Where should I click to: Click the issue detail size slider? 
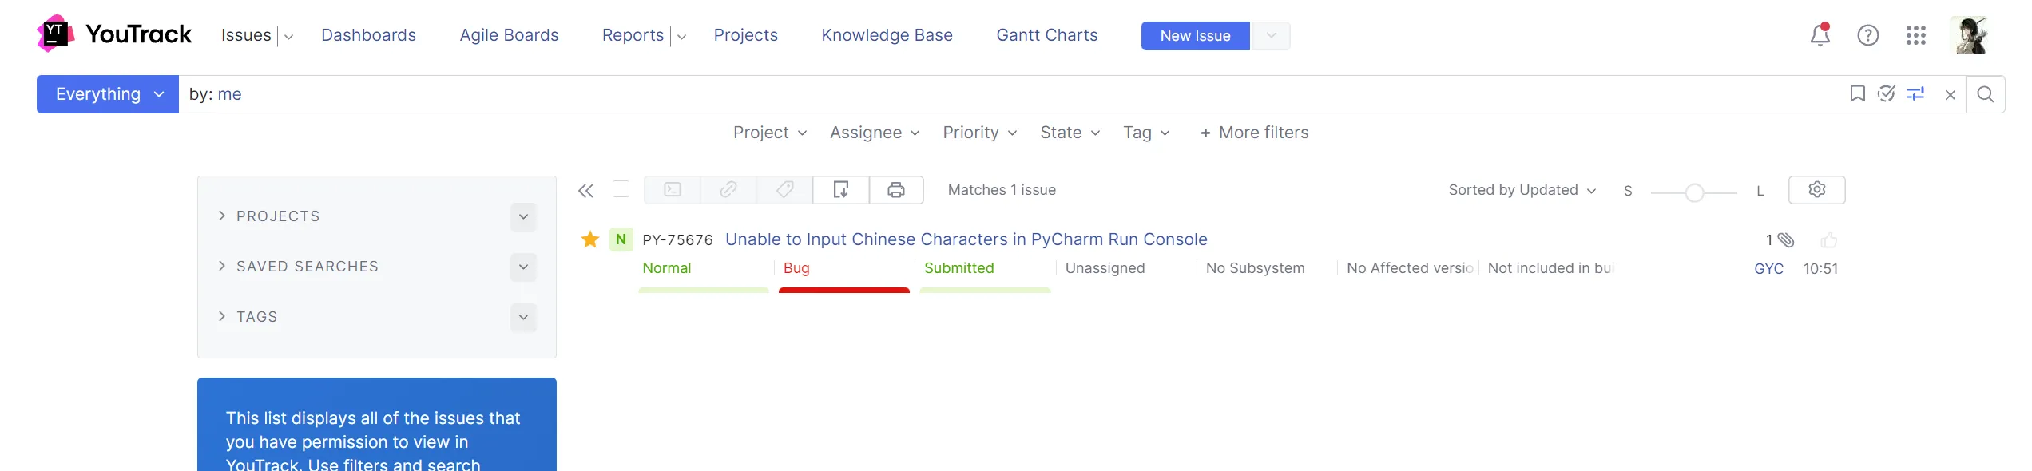[x=1693, y=192]
